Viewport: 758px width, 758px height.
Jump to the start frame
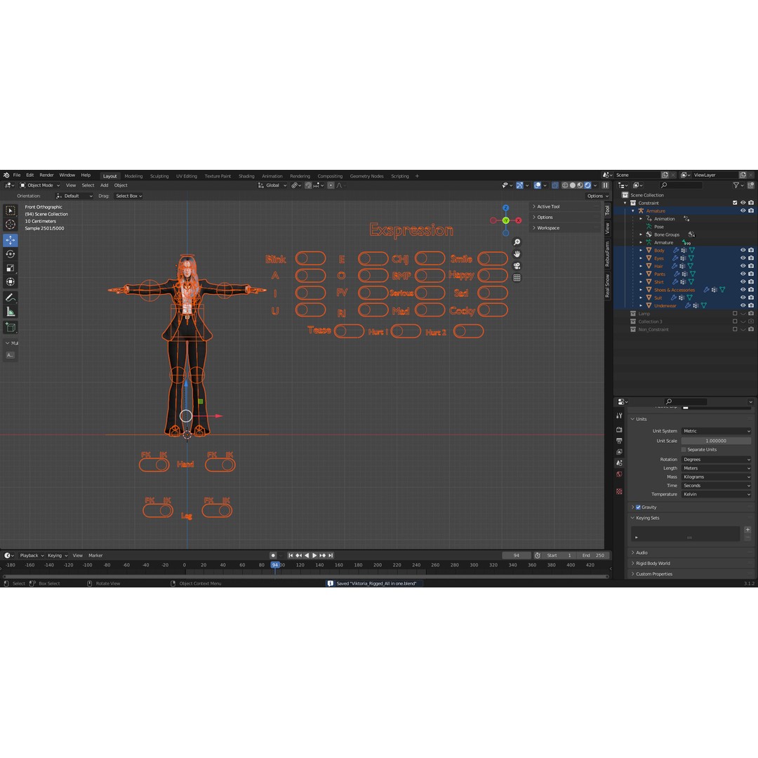tap(291, 555)
